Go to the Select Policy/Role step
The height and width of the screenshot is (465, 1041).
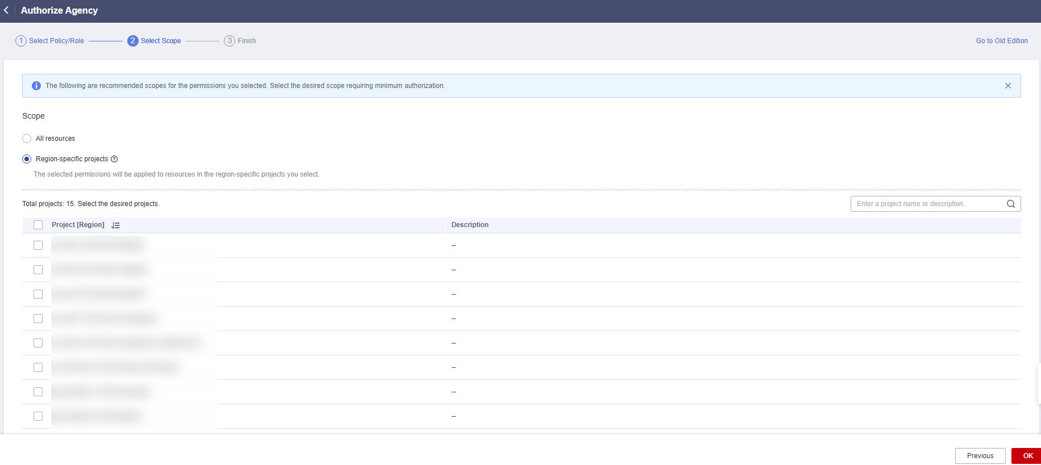click(x=50, y=41)
